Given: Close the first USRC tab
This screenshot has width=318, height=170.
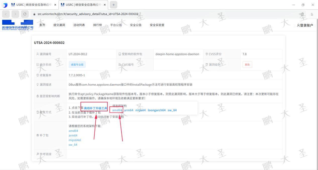Looking at the screenshot, I should tap(55, 5).
